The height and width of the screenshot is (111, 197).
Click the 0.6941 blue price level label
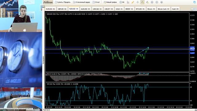[x=192, y=47]
